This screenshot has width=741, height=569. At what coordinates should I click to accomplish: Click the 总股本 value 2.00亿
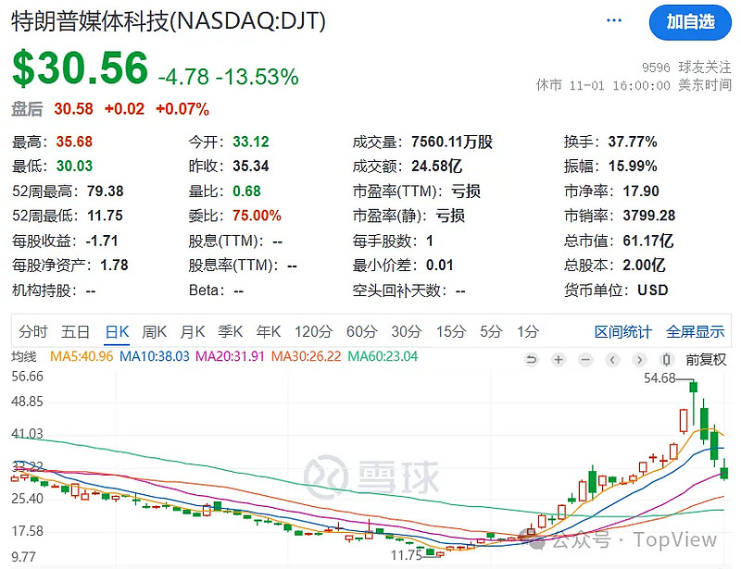click(644, 266)
